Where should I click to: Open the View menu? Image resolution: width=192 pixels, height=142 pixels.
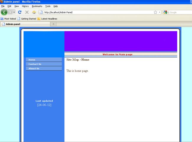[17, 6]
